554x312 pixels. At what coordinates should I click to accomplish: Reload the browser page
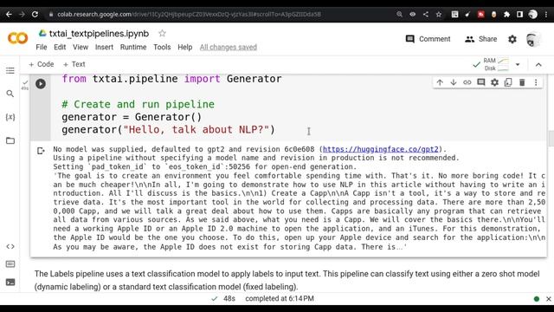click(35, 15)
